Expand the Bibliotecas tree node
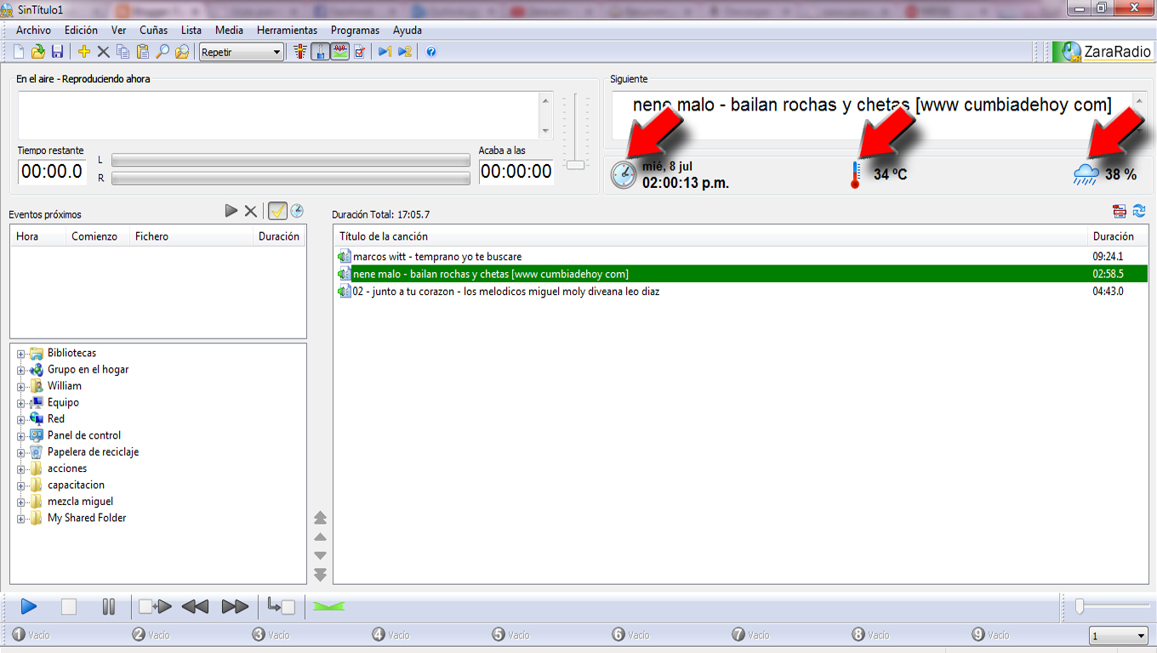This screenshot has width=1157, height=653. tap(21, 354)
